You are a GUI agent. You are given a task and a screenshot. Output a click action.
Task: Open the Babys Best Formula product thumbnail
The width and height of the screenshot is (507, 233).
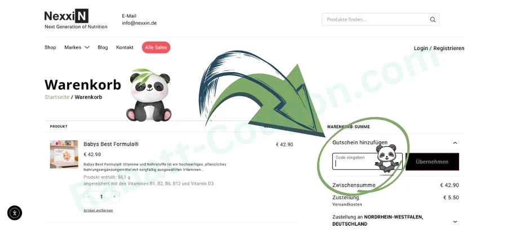point(64,154)
